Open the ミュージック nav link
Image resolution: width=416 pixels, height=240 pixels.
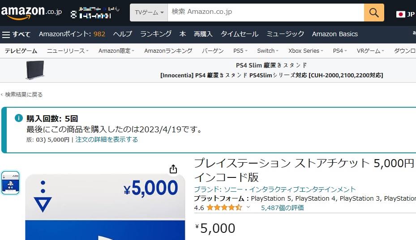coord(285,34)
